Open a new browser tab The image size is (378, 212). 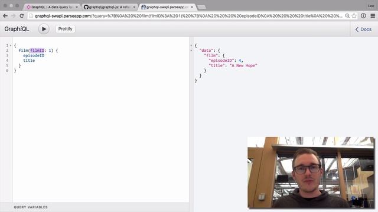pyautogui.click(x=202, y=7)
